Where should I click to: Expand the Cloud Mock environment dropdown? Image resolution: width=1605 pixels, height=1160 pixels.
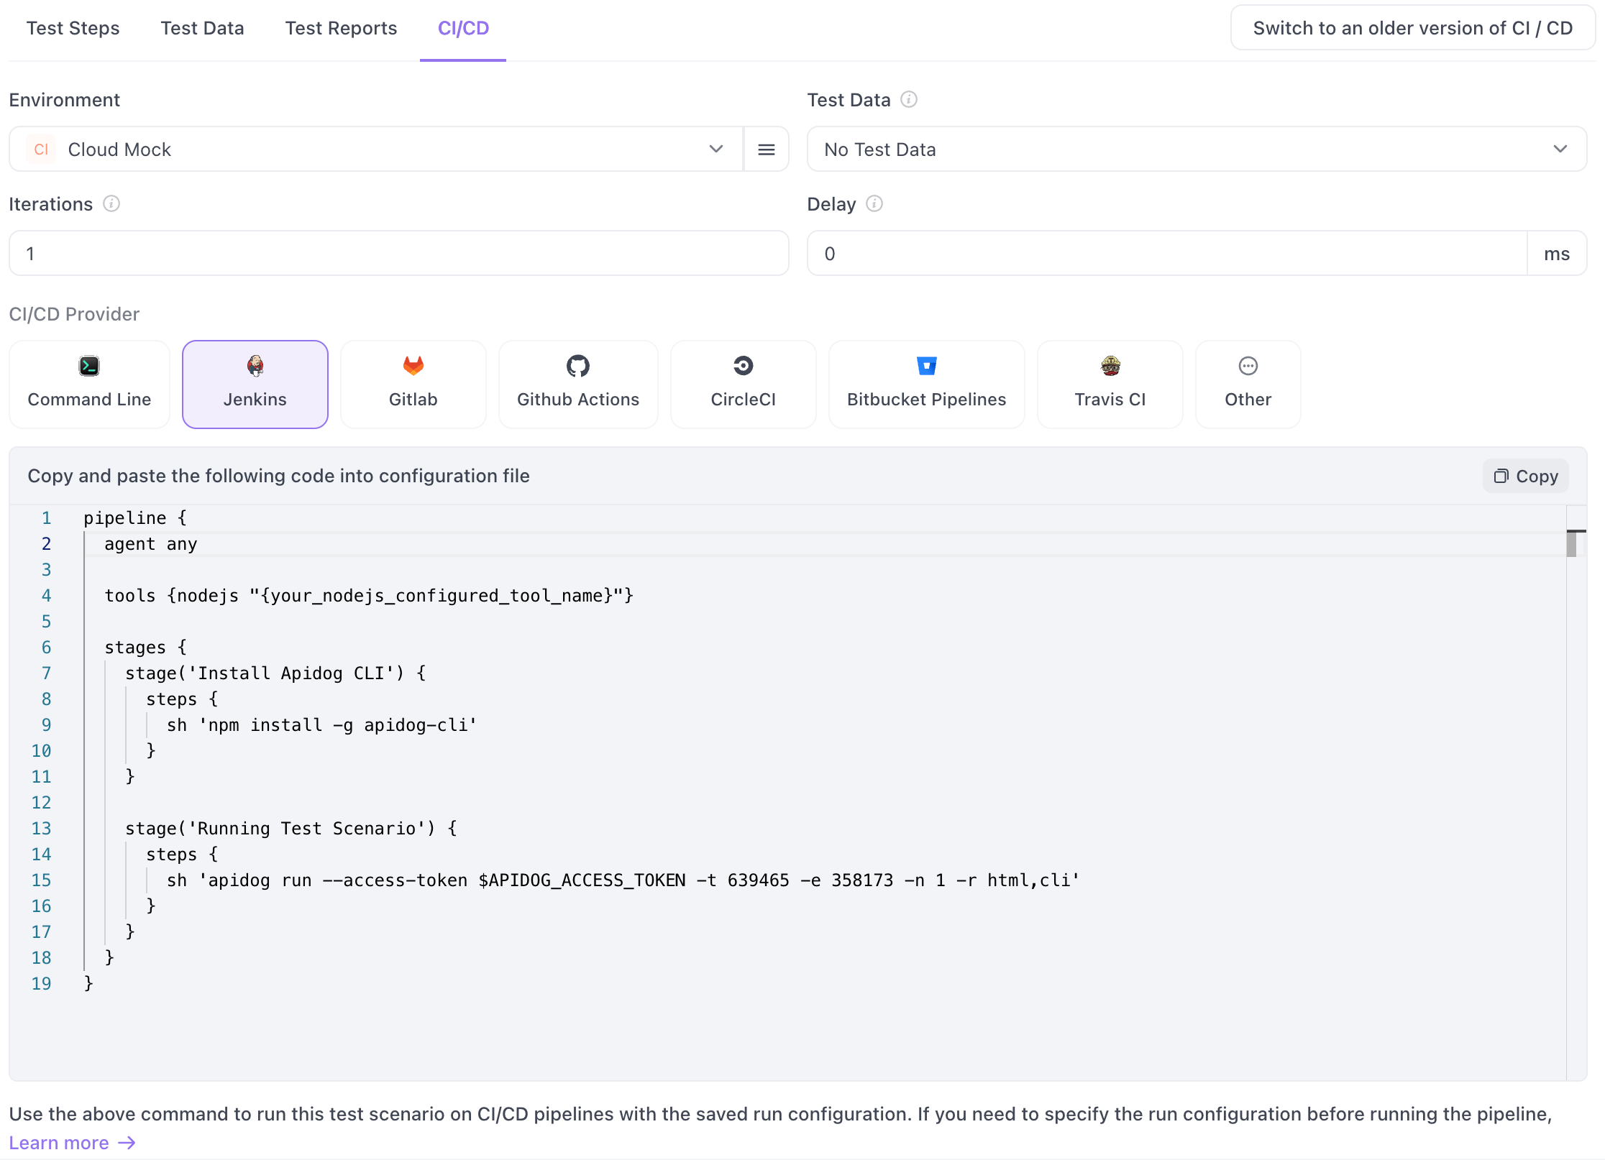(x=374, y=149)
